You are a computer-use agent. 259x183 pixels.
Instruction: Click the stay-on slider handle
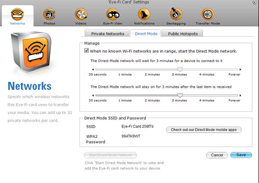click(x=180, y=95)
